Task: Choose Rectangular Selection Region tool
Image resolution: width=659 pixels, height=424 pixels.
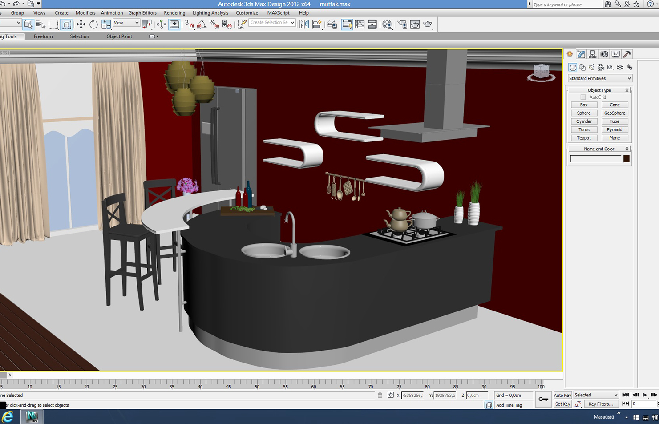Action: pos(53,24)
